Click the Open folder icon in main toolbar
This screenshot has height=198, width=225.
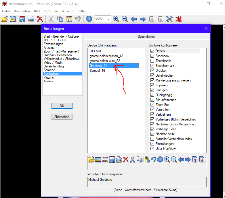pyautogui.click(x=4, y=19)
